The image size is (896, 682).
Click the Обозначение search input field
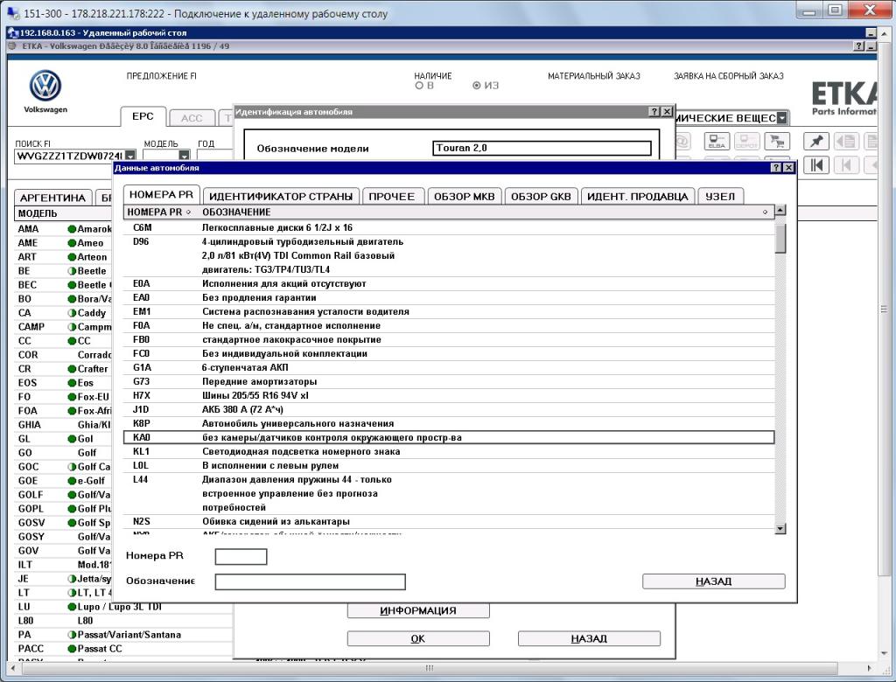tap(310, 581)
